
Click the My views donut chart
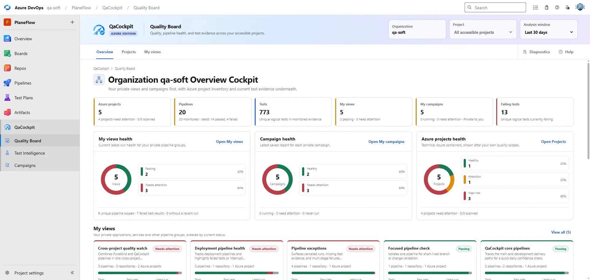(x=116, y=179)
